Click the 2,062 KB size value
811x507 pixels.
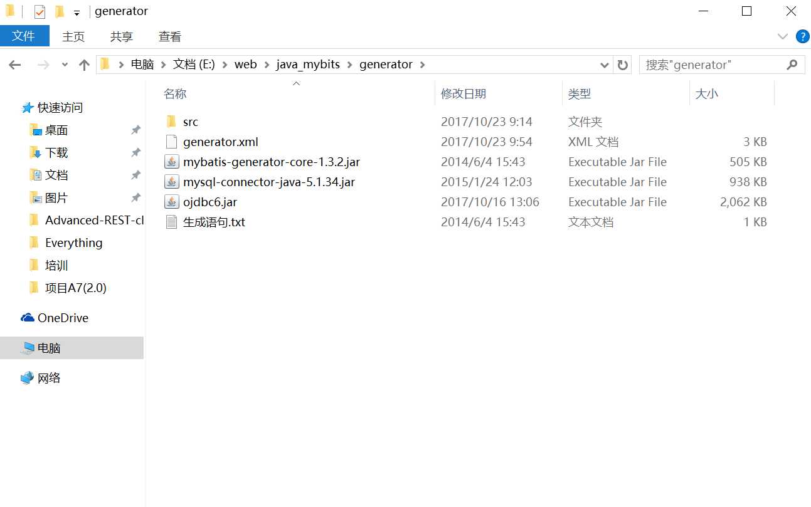pyautogui.click(x=743, y=202)
